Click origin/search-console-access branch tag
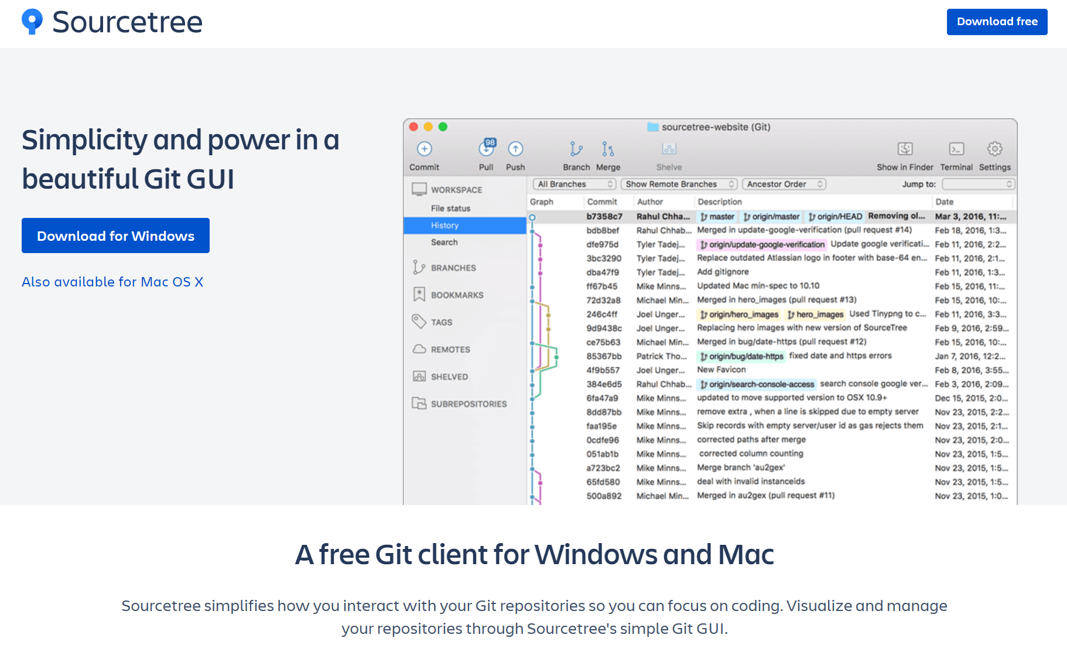1067x662 pixels. tap(757, 384)
